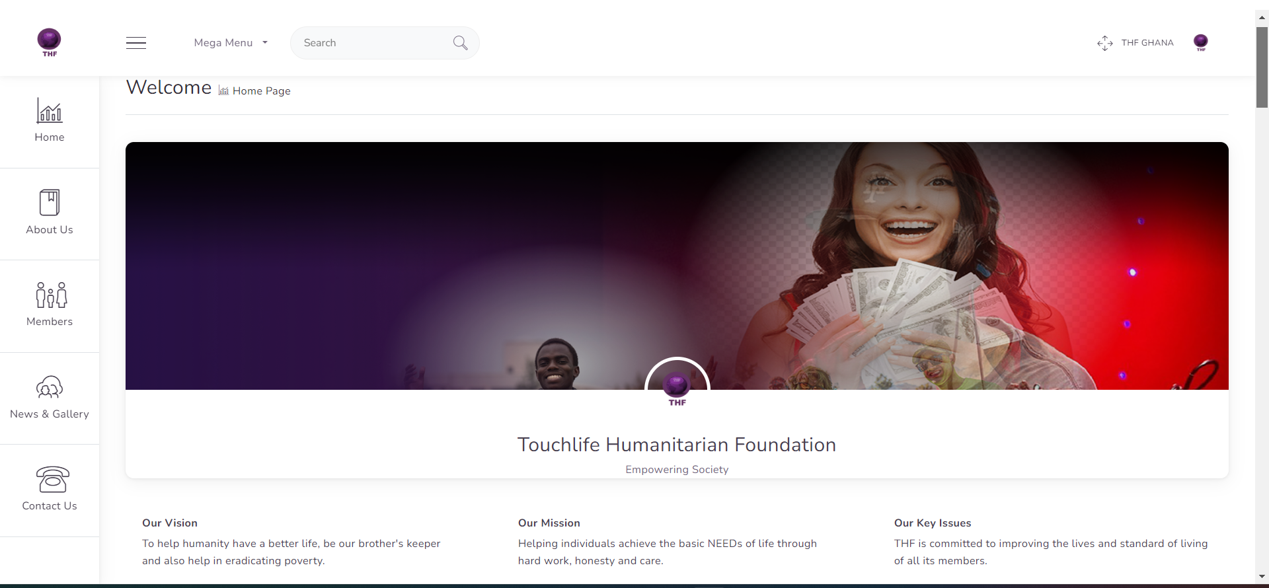Click the scrollbar down arrow
Viewport: 1269px width, 588px height.
pyautogui.click(x=1262, y=577)
